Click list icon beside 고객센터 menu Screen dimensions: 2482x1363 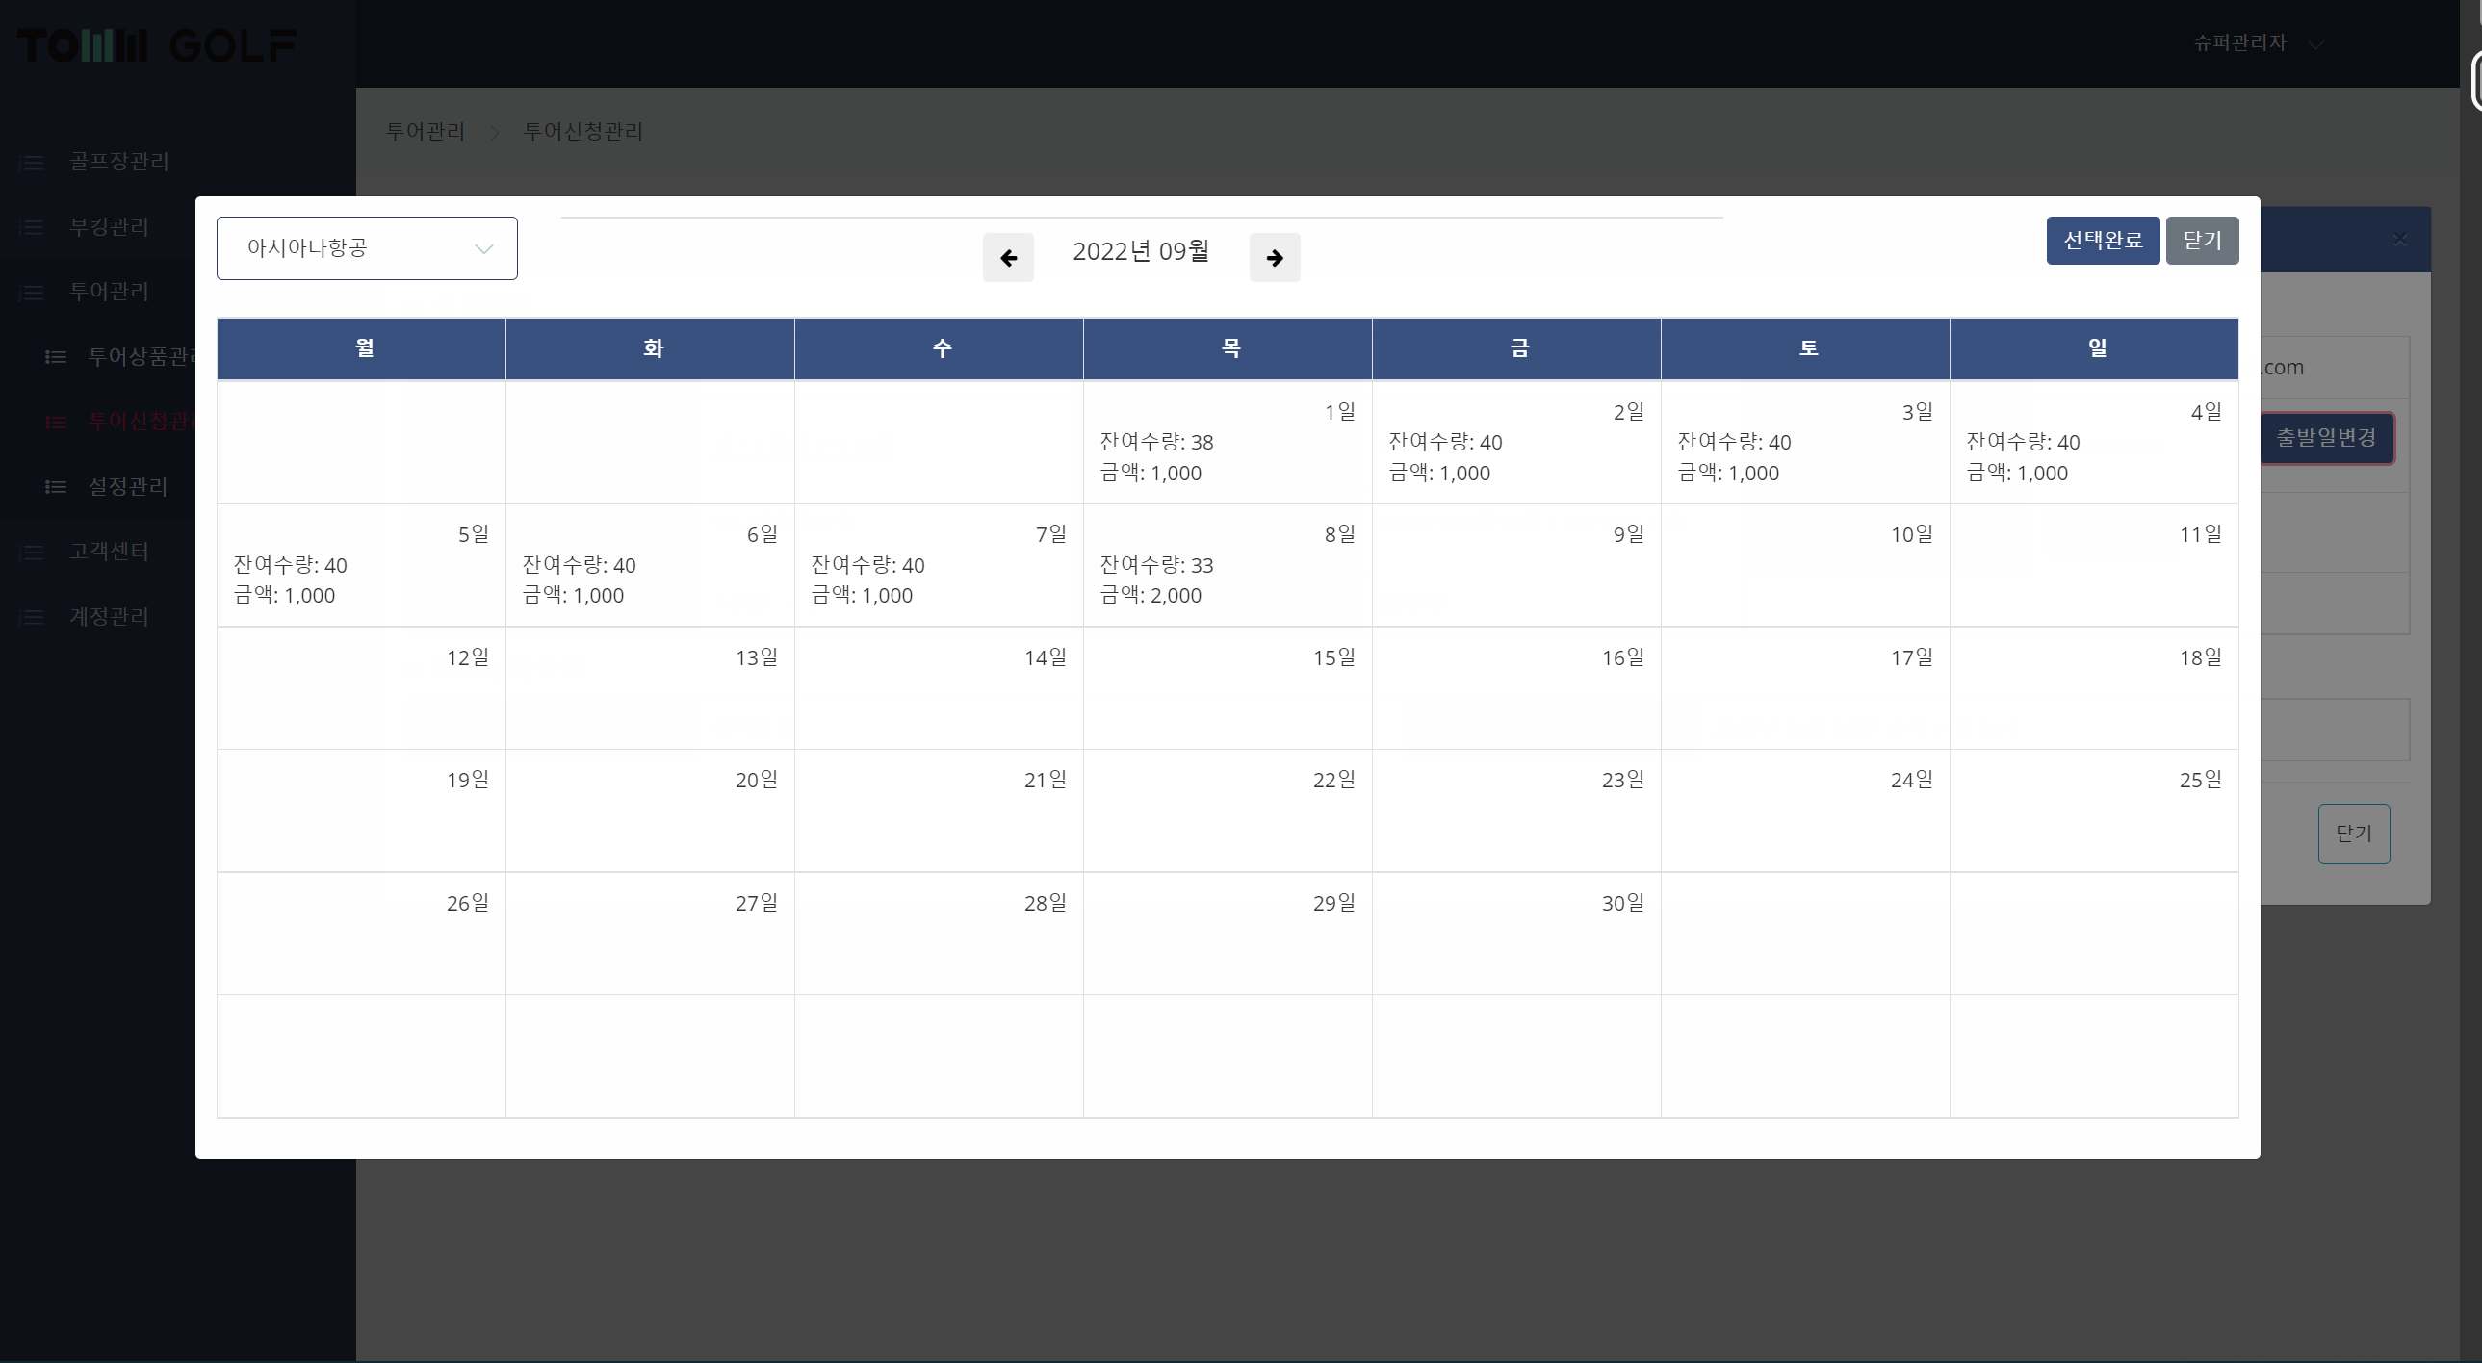coord(33,552)
